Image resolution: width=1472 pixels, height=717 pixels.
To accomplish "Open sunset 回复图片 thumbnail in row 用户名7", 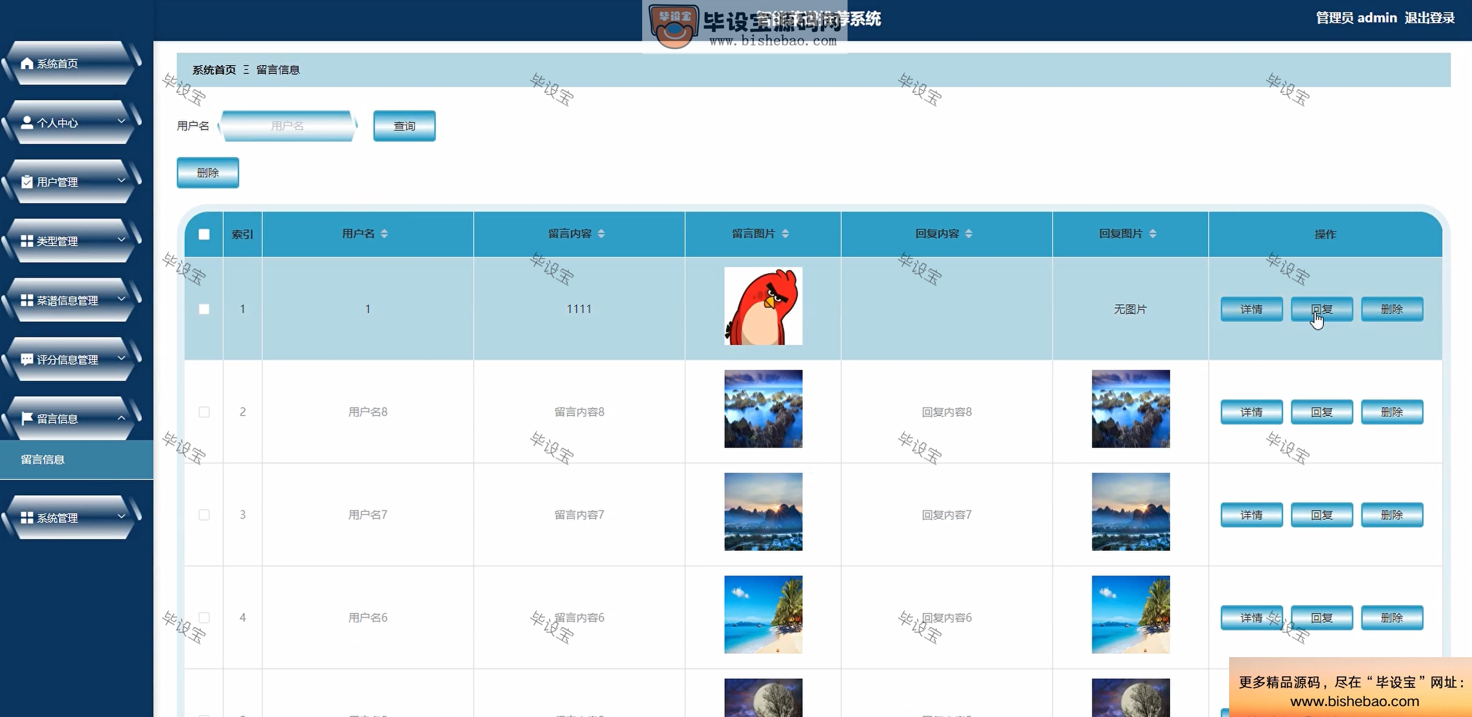I will (x=1130, y=511).
